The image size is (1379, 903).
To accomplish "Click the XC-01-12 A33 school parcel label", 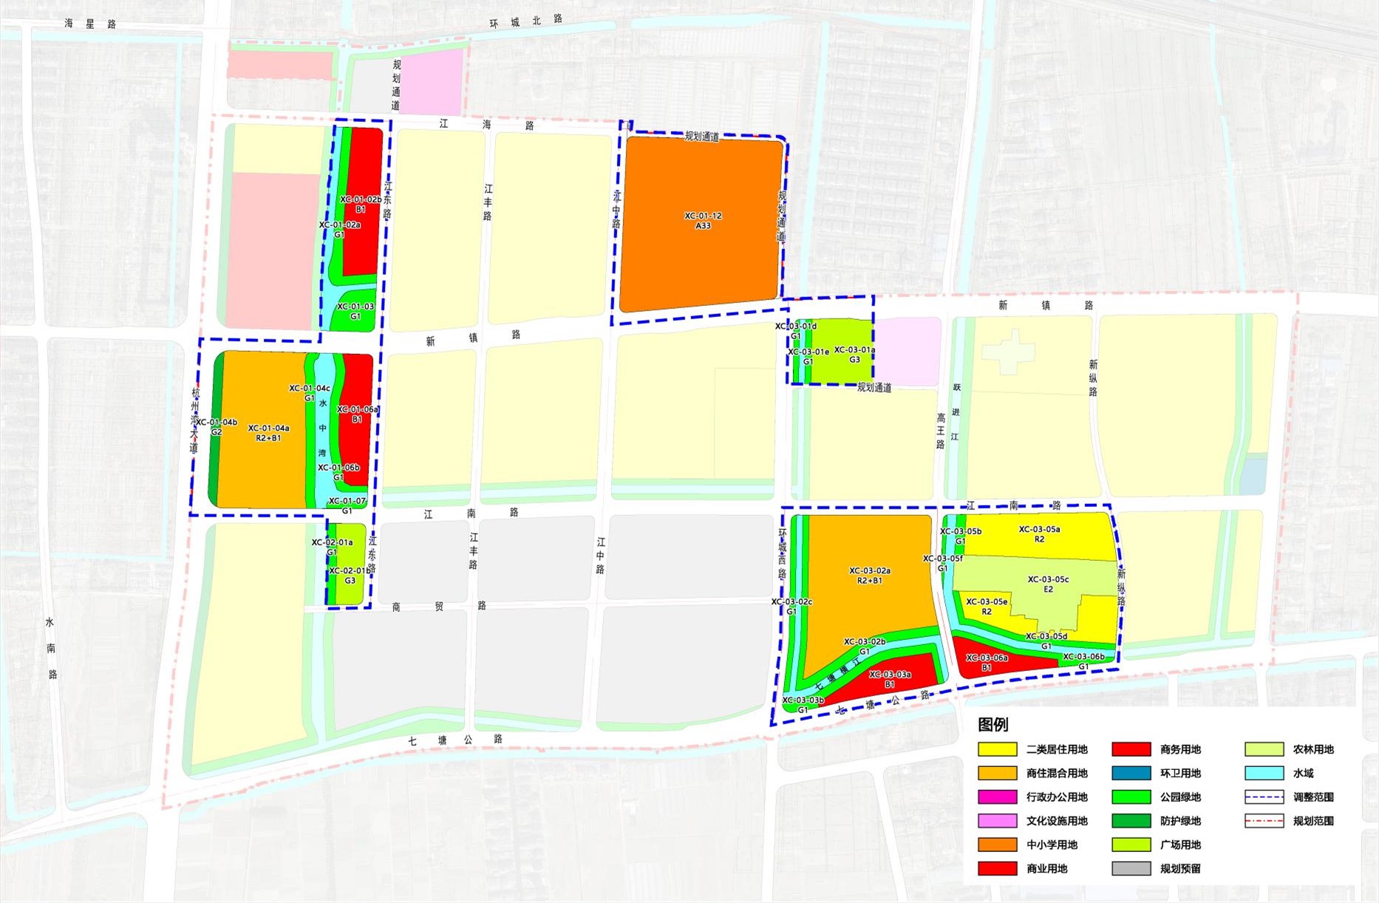I will pyautogui.click(x=703, y=220).
